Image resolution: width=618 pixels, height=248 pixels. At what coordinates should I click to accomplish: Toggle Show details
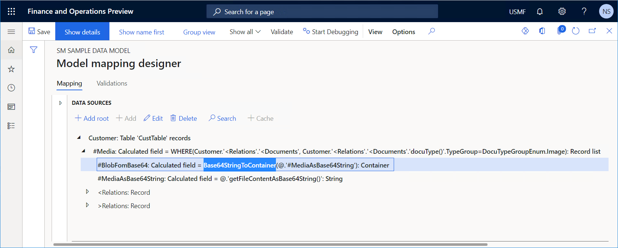[x=83, y=32]
